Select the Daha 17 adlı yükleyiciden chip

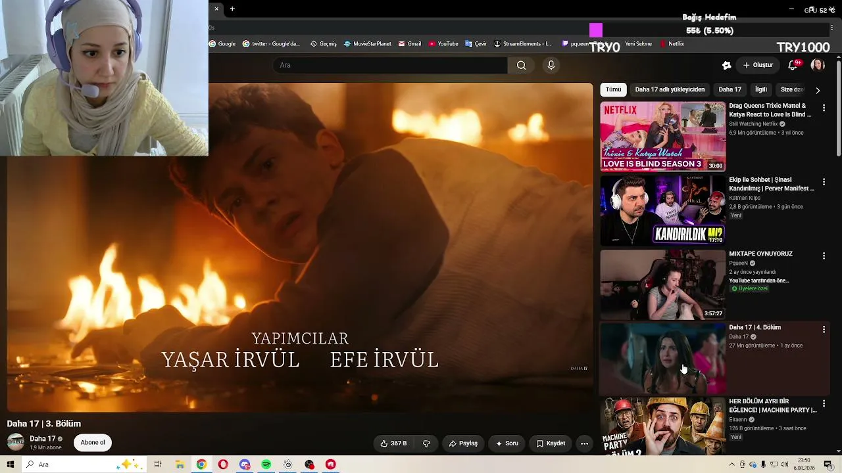coord(670,89)
